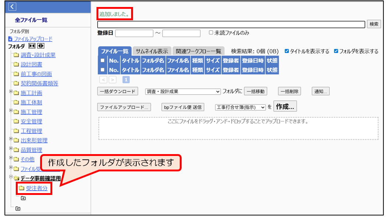389x217 pixels.
Task: Click the folder icon next to 安全管理
Action: pos(16,121)
